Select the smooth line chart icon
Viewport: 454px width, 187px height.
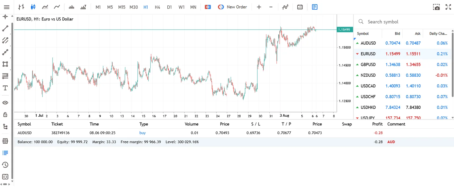(x=57, y=7)
